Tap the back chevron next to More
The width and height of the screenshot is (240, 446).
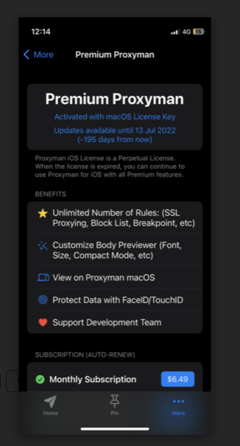[27, 54]
